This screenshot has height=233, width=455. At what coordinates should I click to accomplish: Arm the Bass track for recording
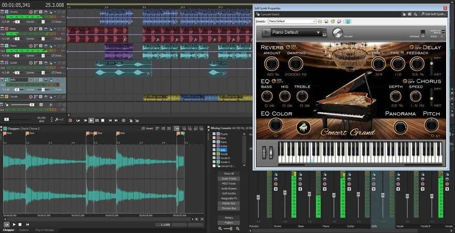[31, 29]
